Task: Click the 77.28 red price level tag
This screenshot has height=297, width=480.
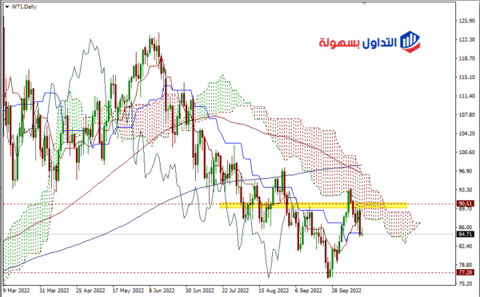Action: click(x=465, y=272)
